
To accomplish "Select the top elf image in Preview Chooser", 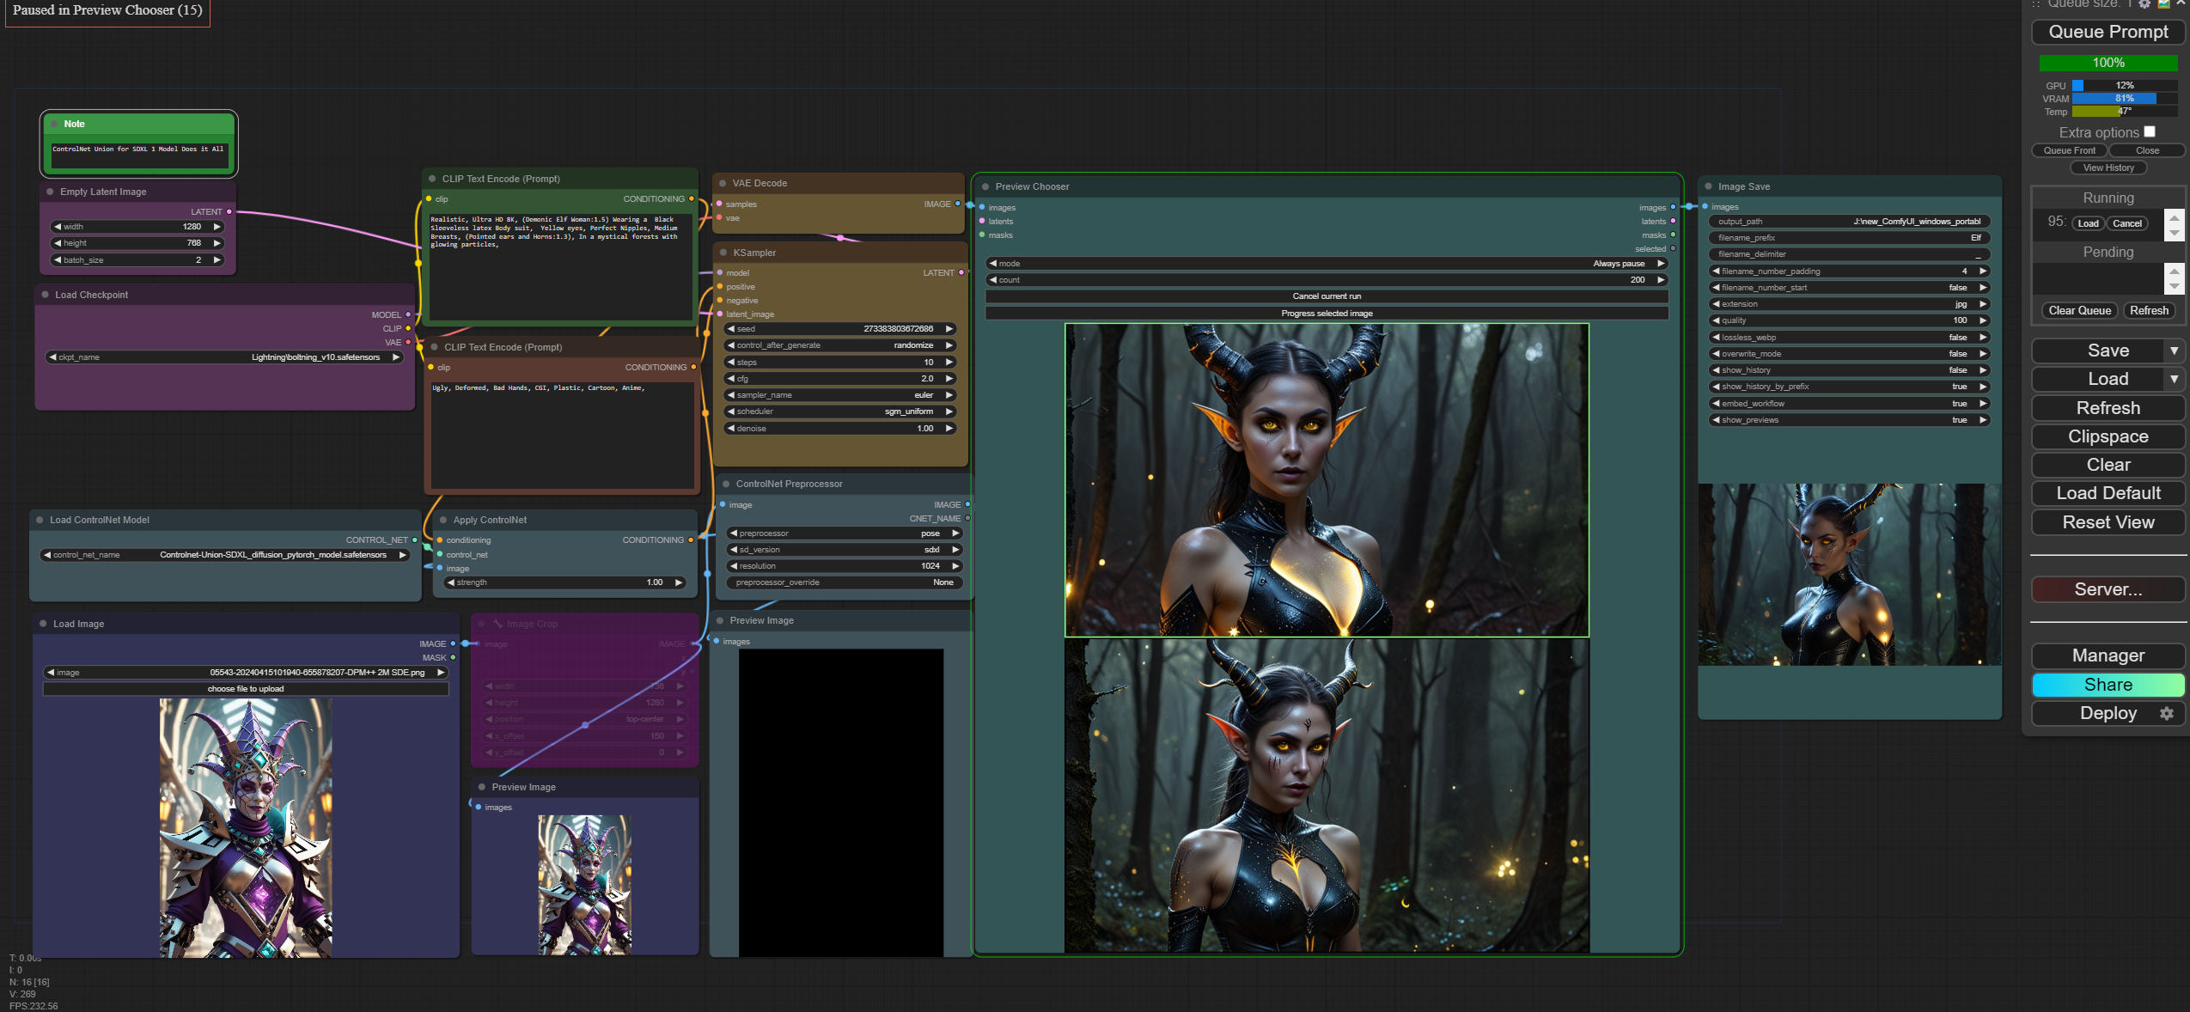I will 1326,479.
